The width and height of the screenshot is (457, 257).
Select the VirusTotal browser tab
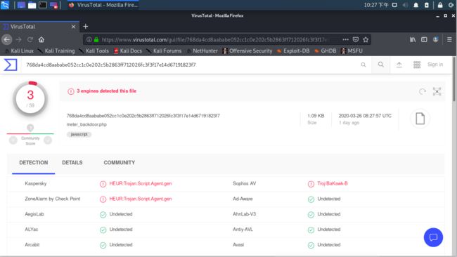pyautogui.click(x=39, y=27)
